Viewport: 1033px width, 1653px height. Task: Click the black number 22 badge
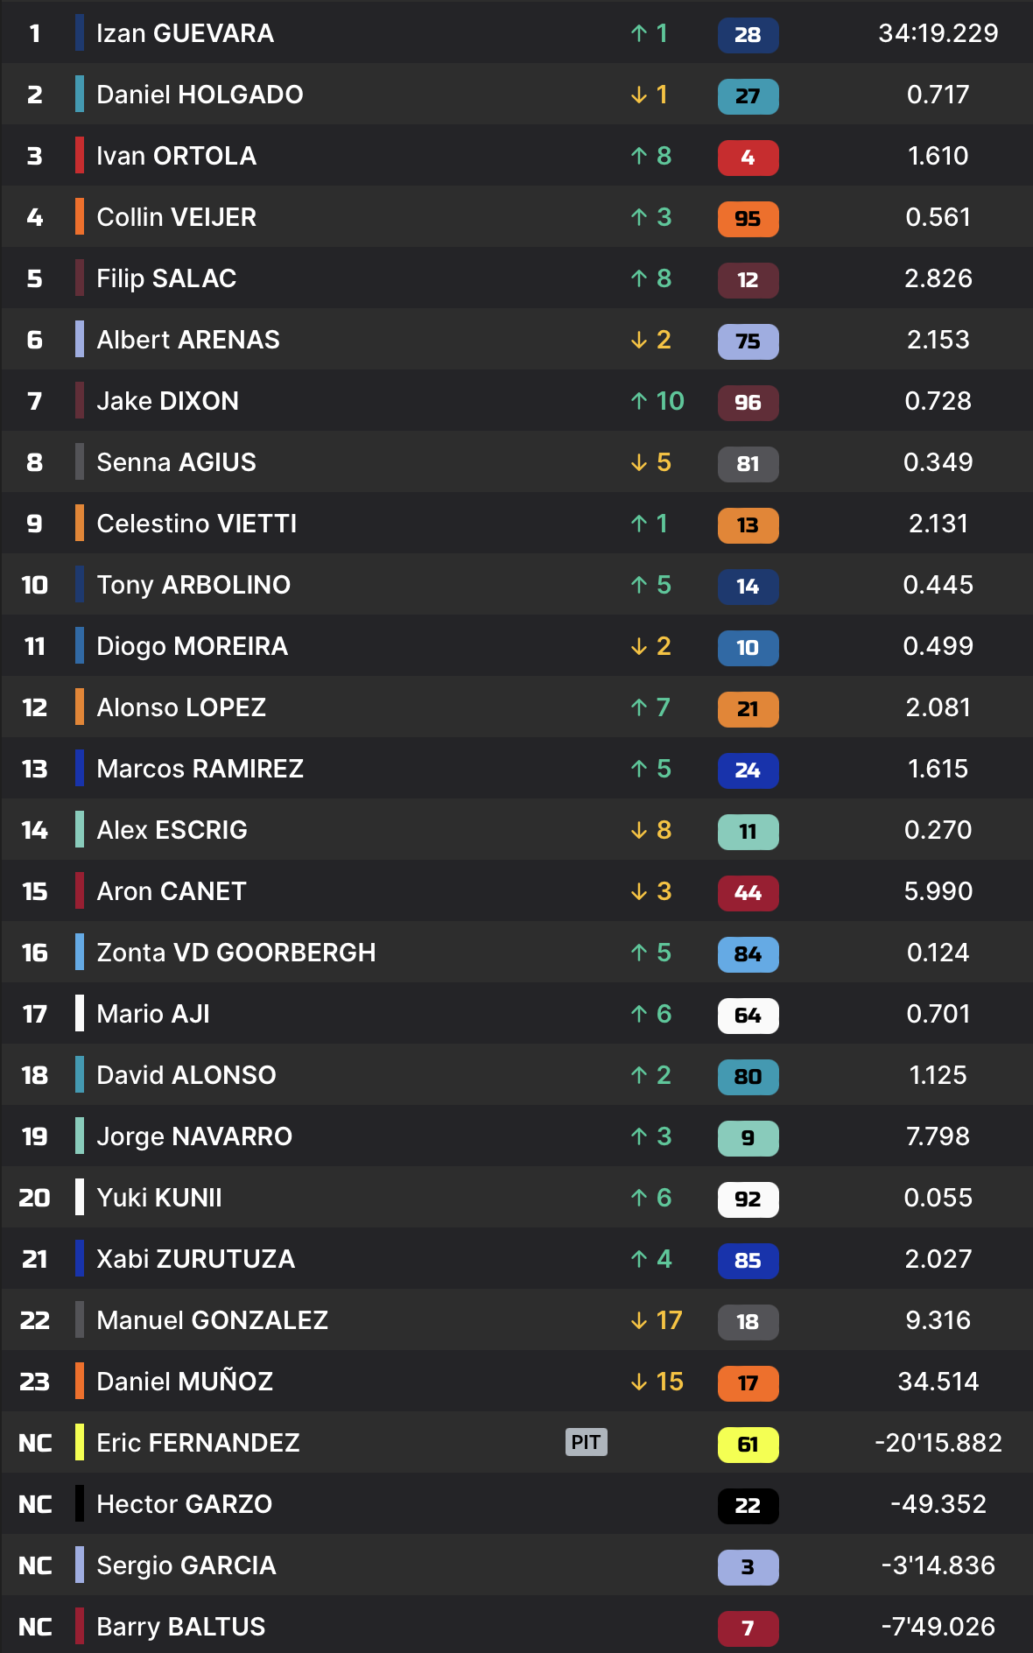[x=748, y=1506]
